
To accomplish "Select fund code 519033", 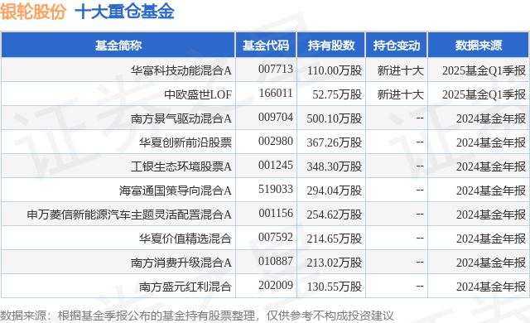I will pos(276,189).
